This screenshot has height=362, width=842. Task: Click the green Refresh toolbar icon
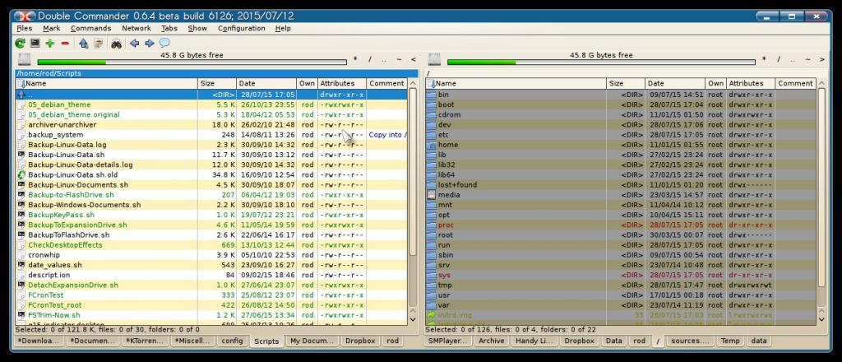coord(21,43)
